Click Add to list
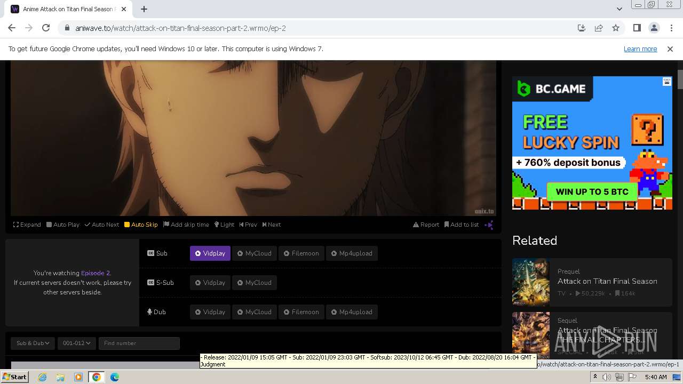The image size is (683, 384). click(x=462, y=225)
